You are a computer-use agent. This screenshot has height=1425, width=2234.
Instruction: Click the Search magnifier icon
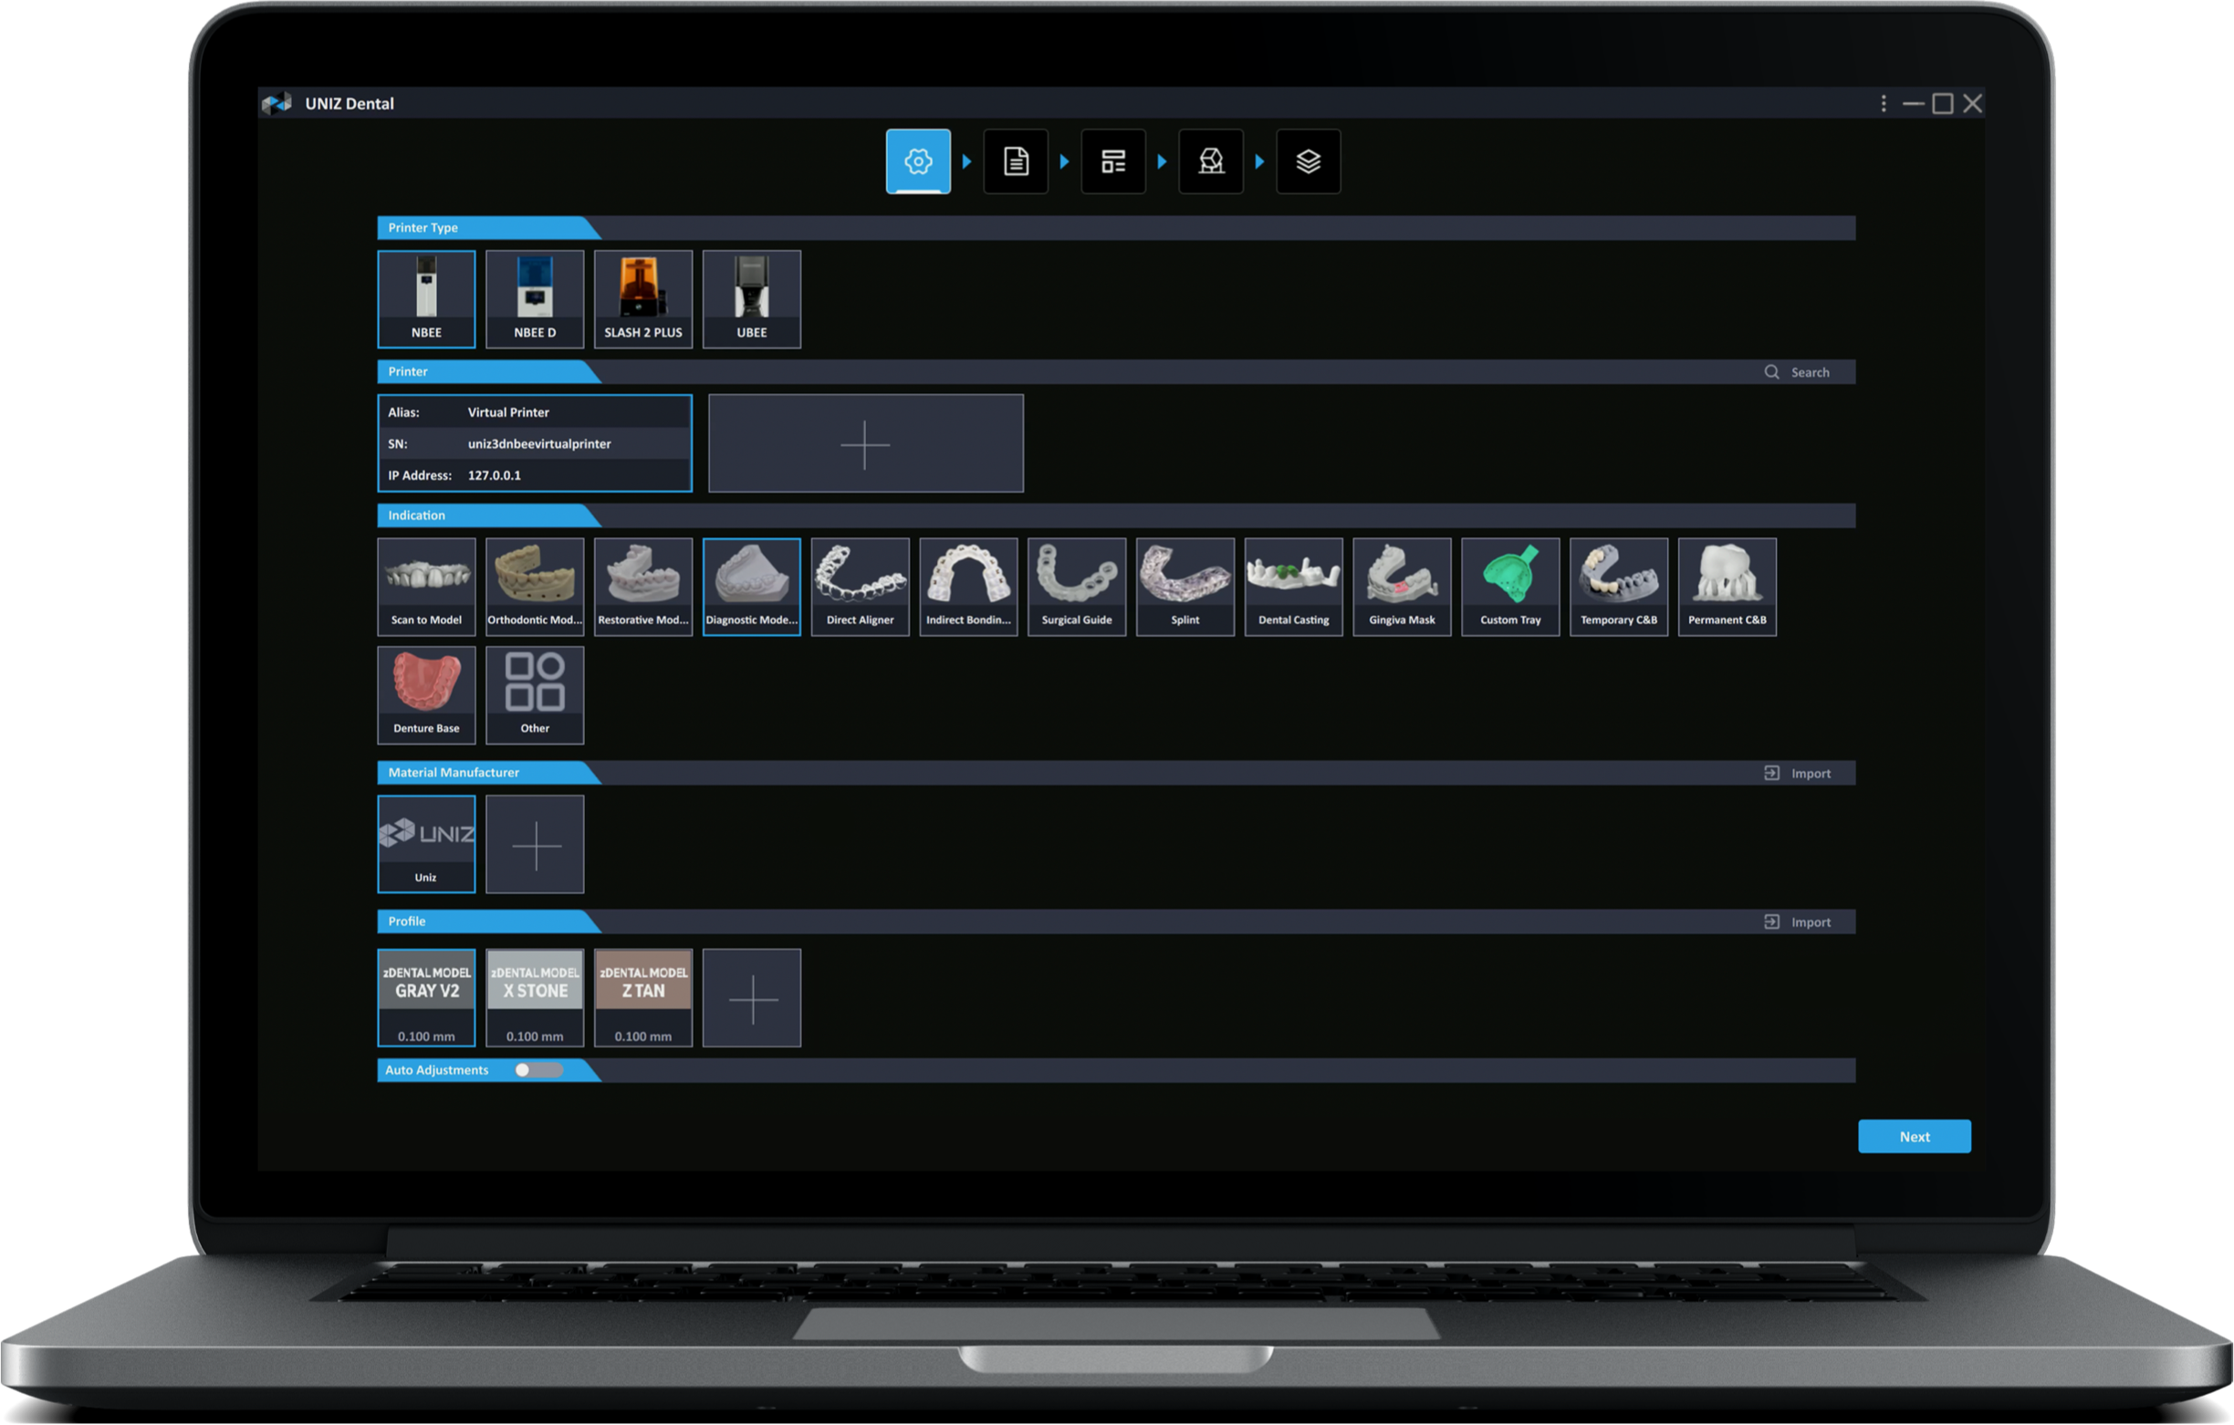tap(1771, 372)
